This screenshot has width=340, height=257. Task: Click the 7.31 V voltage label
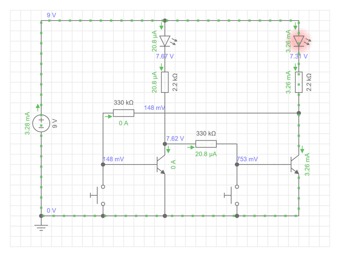pos(299,56)
